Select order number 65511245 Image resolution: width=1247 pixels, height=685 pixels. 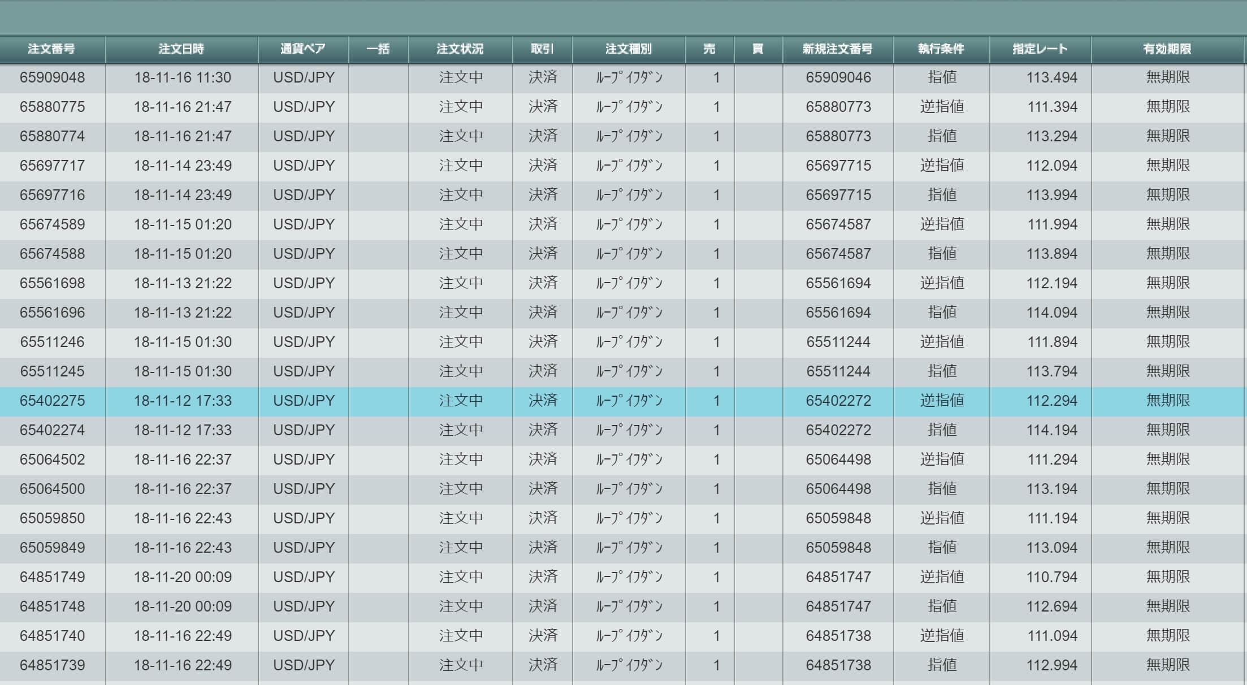pyautogui.click(x=52, y=371)
